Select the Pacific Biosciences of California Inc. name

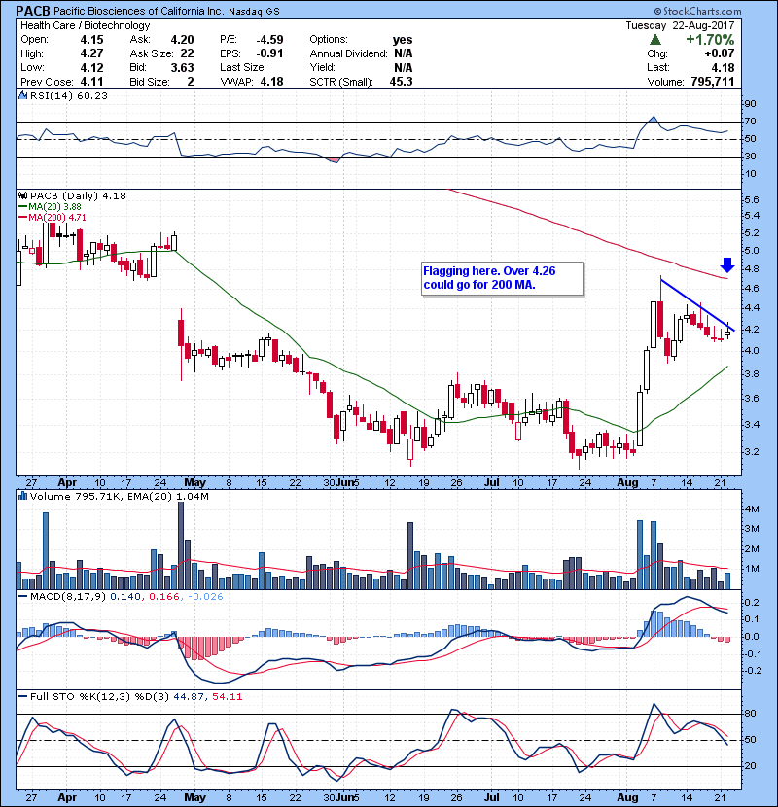[x=139, y=11]
